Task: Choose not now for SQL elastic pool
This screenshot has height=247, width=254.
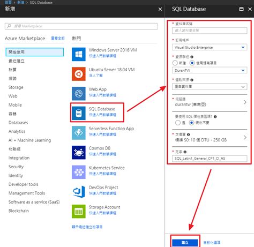Action: tap(191, 123)
